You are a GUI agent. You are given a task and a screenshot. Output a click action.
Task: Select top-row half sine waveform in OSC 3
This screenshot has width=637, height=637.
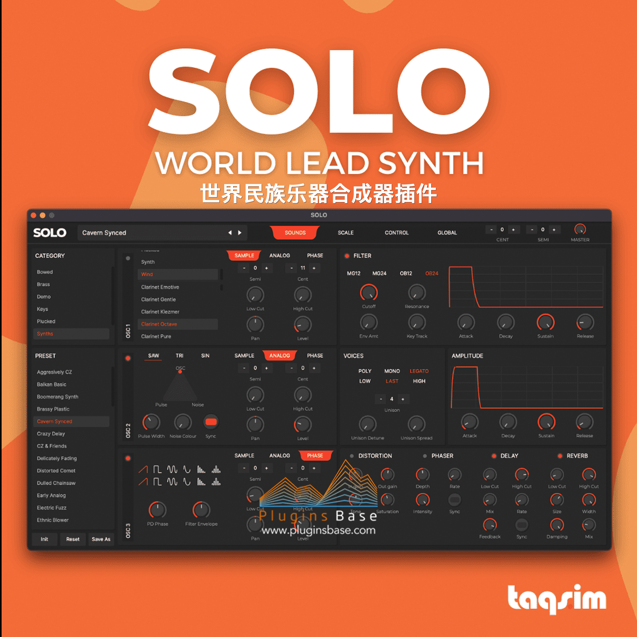coord(187,469)
